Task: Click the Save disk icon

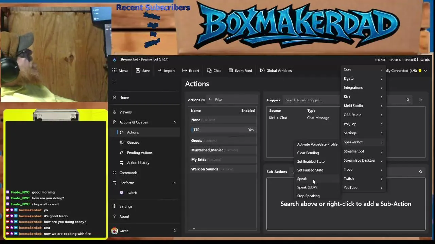Action: pyautogui.click(x=138, y=70)
